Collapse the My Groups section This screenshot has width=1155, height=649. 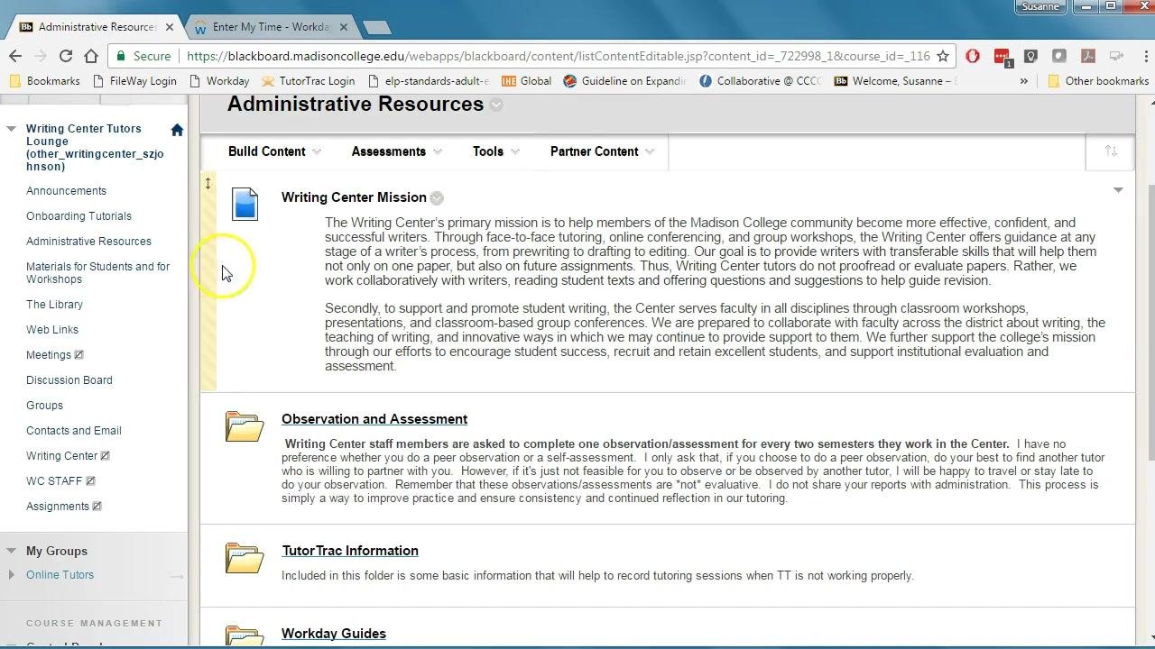(11, 550)
